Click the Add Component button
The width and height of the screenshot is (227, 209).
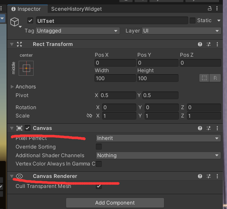pyautogui.click(x=115, y=203)
